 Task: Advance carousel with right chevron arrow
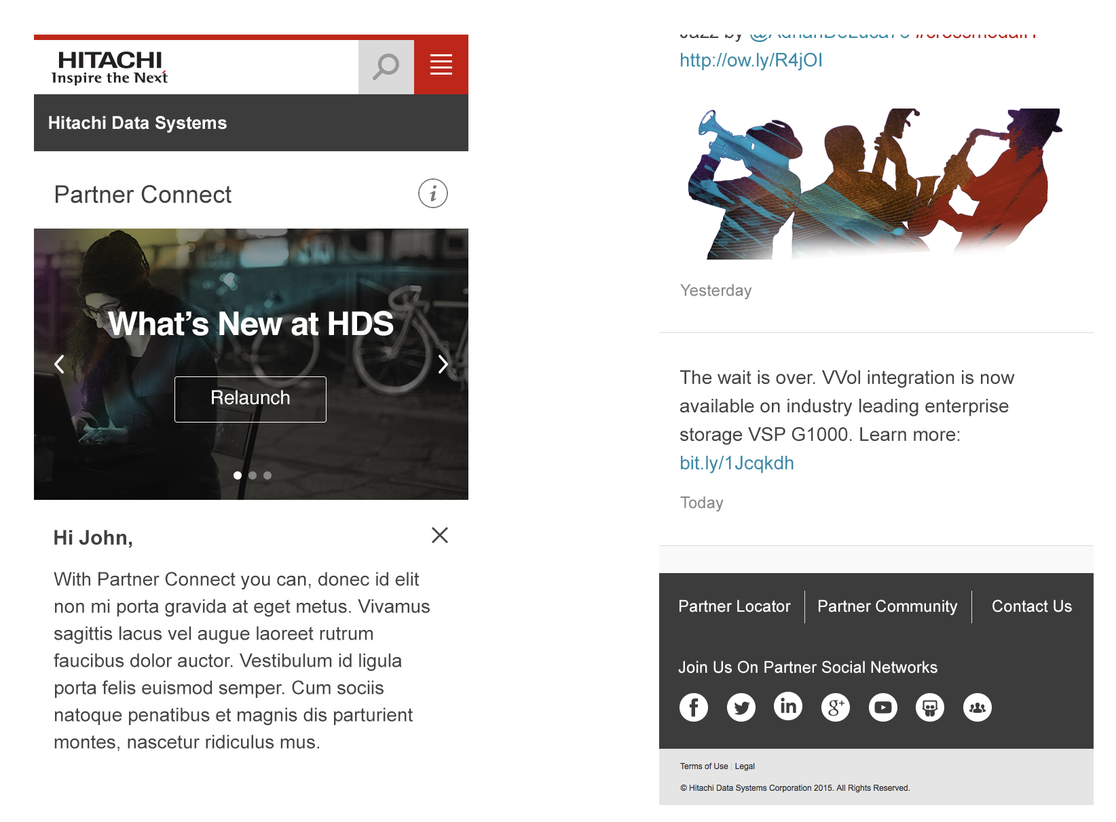click(443, 364)
